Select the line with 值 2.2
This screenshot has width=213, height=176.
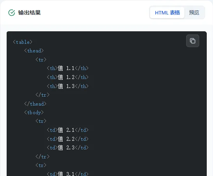(x=67, y=139)
